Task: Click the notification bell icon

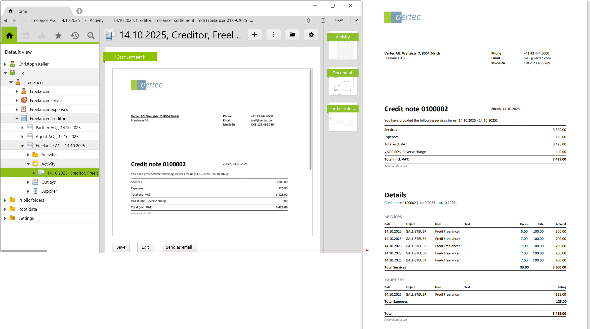Action: pos(308,20)
